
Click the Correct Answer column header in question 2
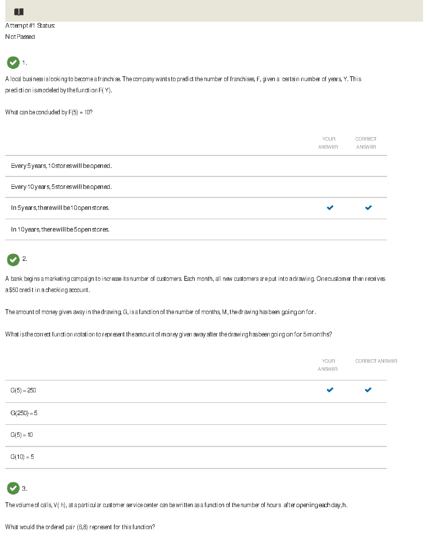point(376,361)
